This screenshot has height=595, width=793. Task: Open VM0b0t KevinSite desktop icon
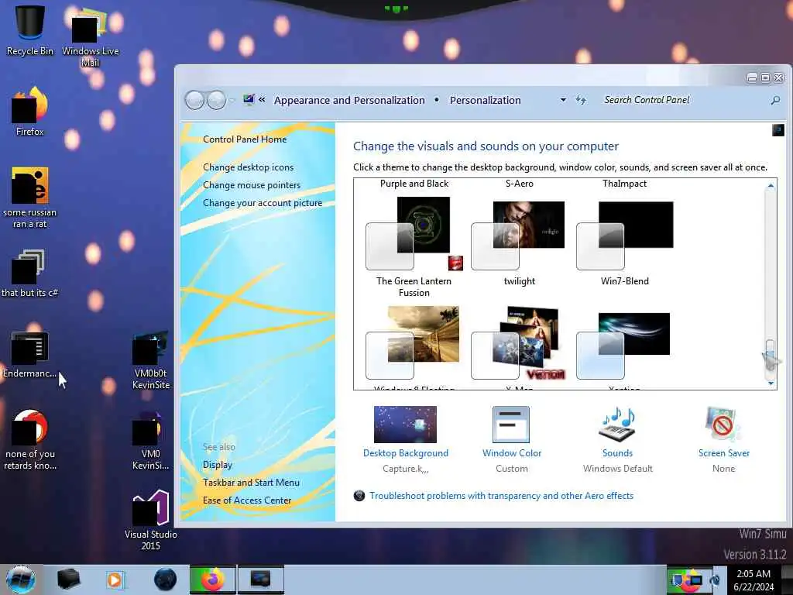click(151, 359)
